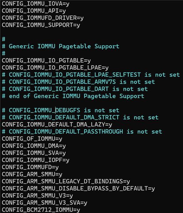Image resolution: width=183 pixels, height=213 pixels.
Task: Click CONFIG_IOMMU_IO_PGTABLE_LPAE=y line
Action: [55, 68]
